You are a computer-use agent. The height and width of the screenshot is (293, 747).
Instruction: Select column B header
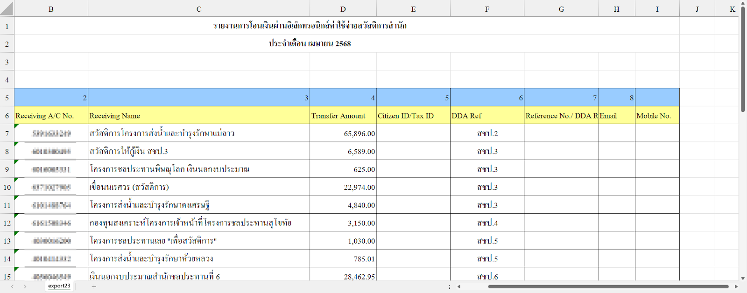pyautogui.click(x=51, y=9)
